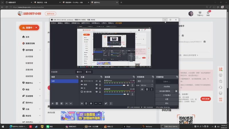Screen dimensions: 229x129
Task: Open the 场景集合(S) menu in OBS
Action: point(96,23)
